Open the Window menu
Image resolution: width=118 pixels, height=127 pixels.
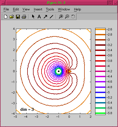coord(64,9)
